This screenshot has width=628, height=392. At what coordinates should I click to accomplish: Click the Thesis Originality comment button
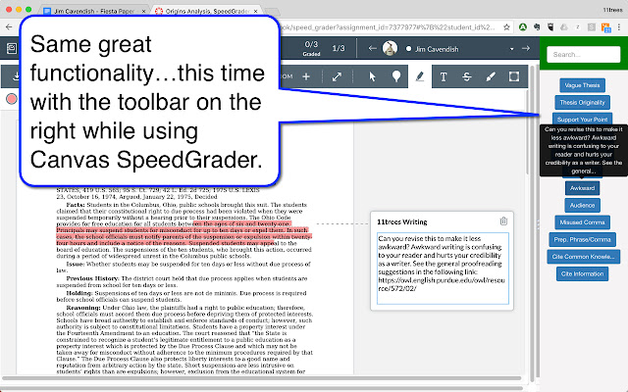pyautogui.click(x=582, y=102)
